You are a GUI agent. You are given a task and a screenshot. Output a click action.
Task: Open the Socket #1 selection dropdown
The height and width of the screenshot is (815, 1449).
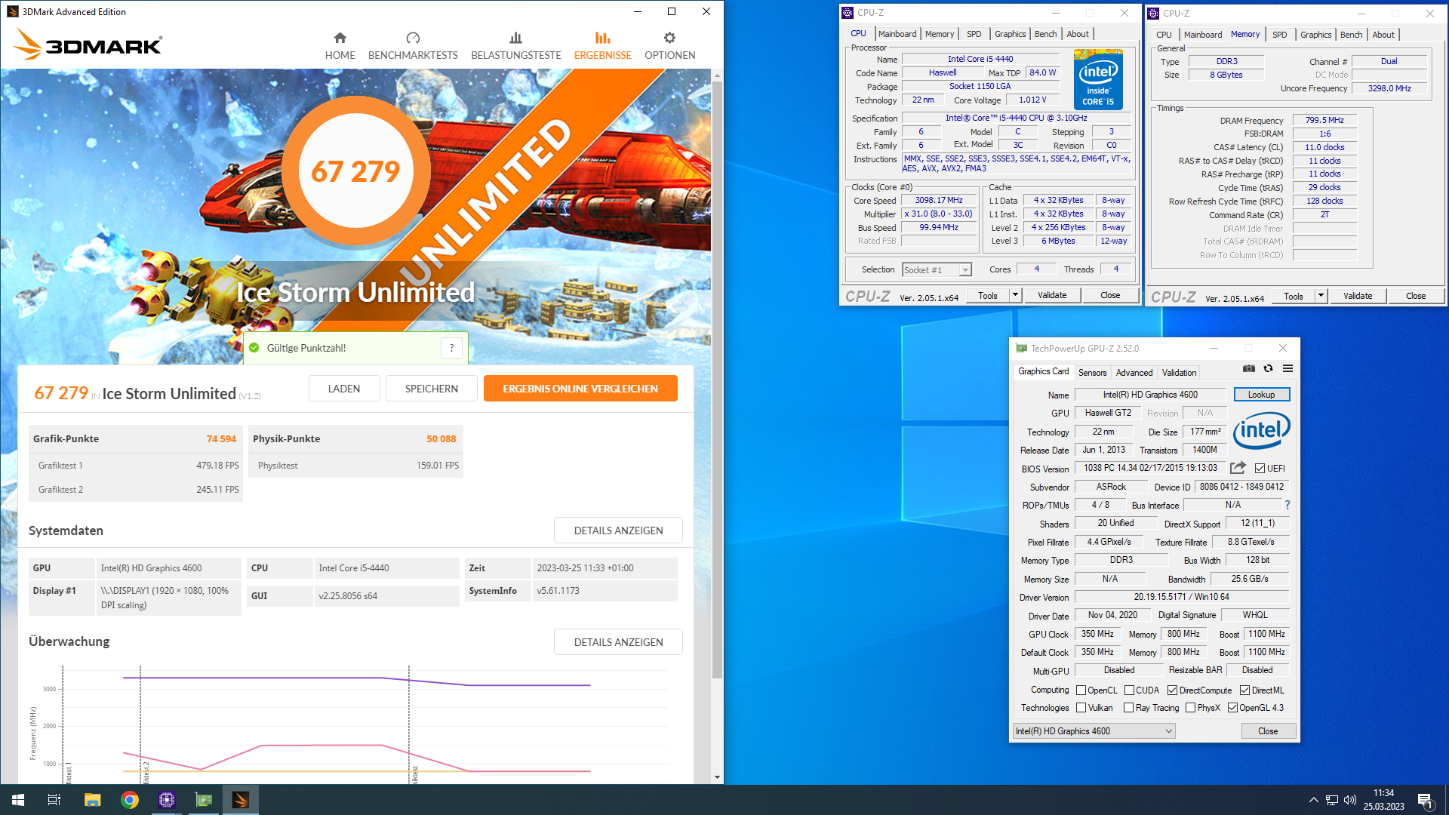click(936, 270)
